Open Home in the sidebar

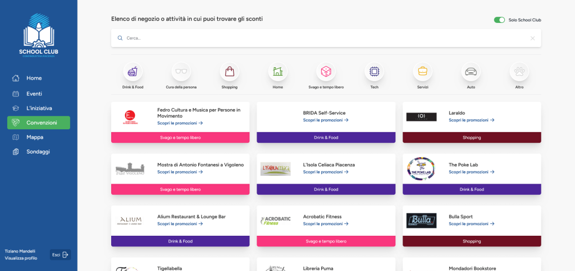[x=39, y=78]
